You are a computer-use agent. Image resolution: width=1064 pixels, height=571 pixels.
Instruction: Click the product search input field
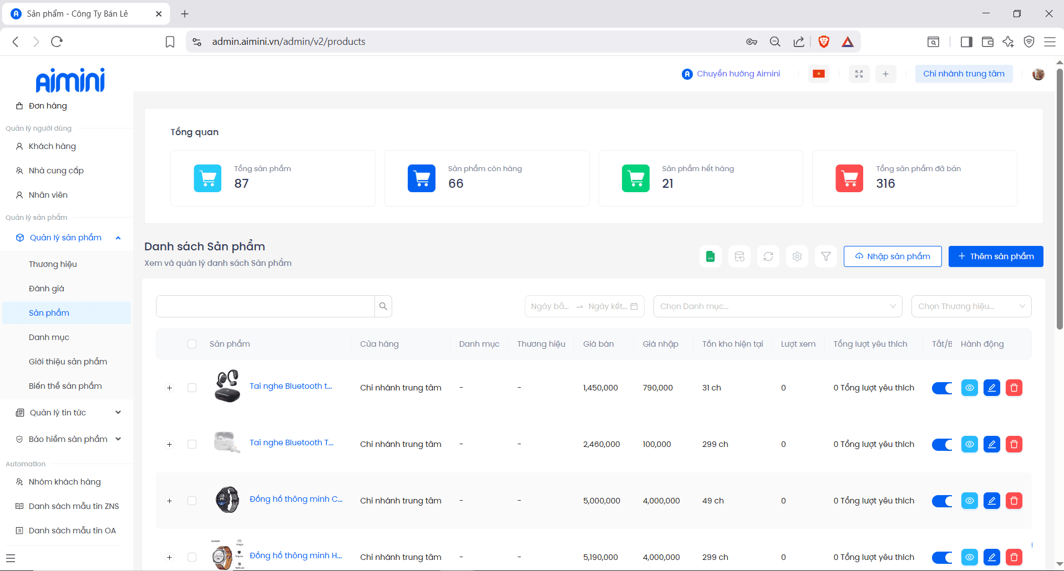pyautogui.click(x=265, y=306)
